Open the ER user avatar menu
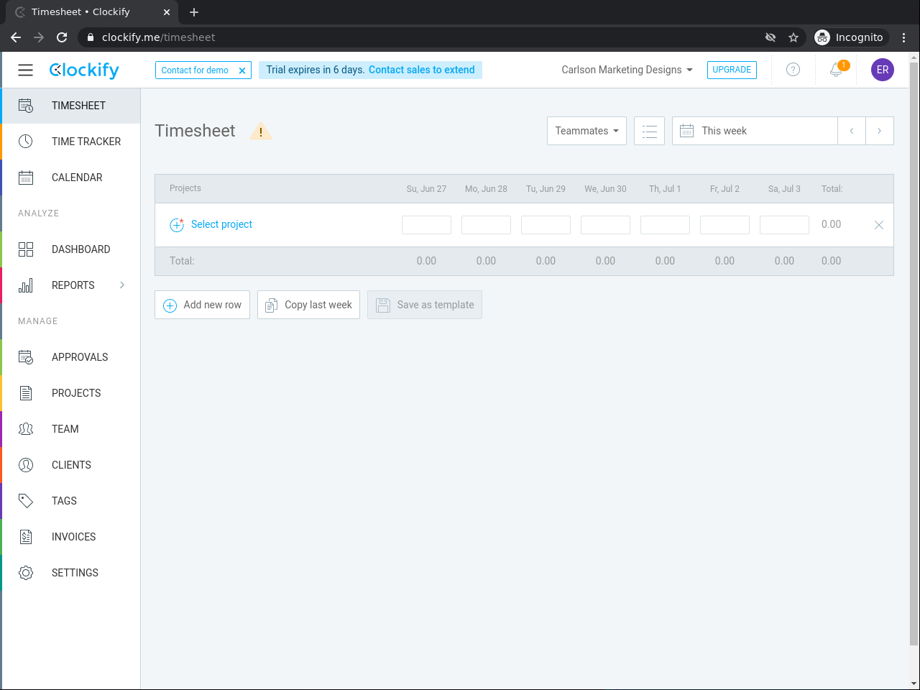 883,70
